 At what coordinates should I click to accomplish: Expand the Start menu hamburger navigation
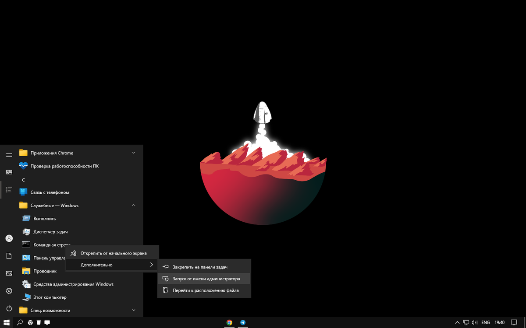click(9, 155)
